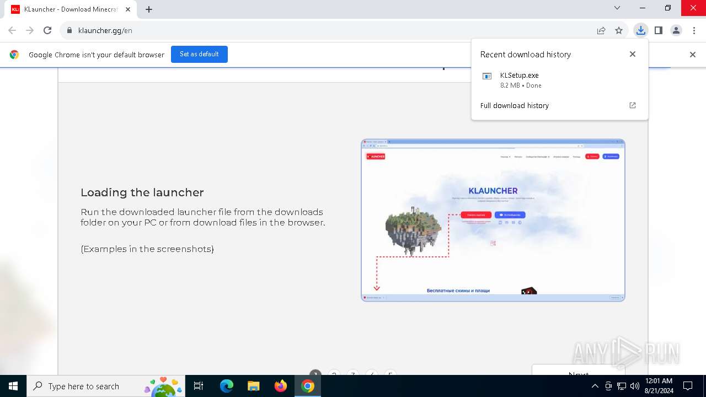Open the KLSetup.exe download entry

coord(560,80)
